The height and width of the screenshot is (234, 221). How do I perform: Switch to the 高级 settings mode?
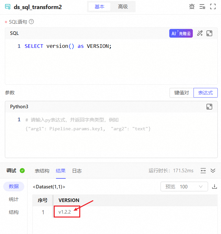(x=123, y=7)
